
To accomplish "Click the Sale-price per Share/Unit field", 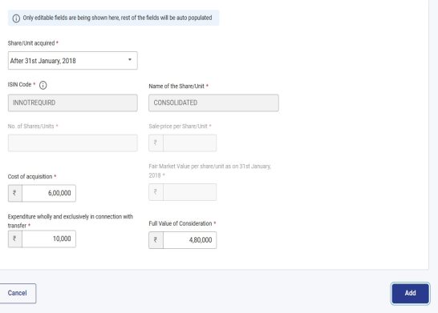I will click(x=189, y=143).
